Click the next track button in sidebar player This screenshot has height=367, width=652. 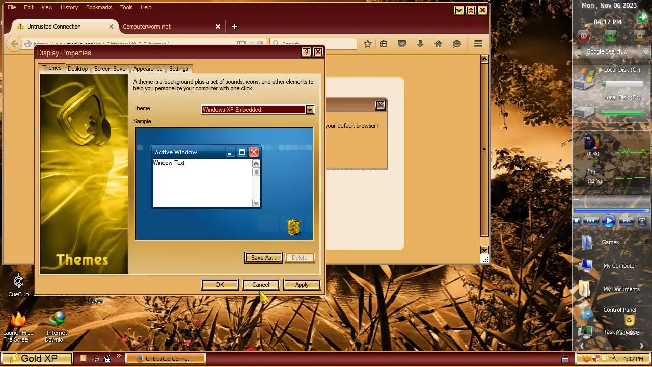[626, 221]
